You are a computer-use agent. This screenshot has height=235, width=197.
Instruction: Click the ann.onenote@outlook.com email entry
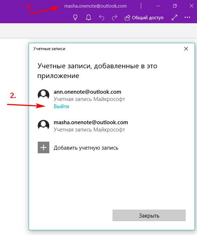coord(87,92)
